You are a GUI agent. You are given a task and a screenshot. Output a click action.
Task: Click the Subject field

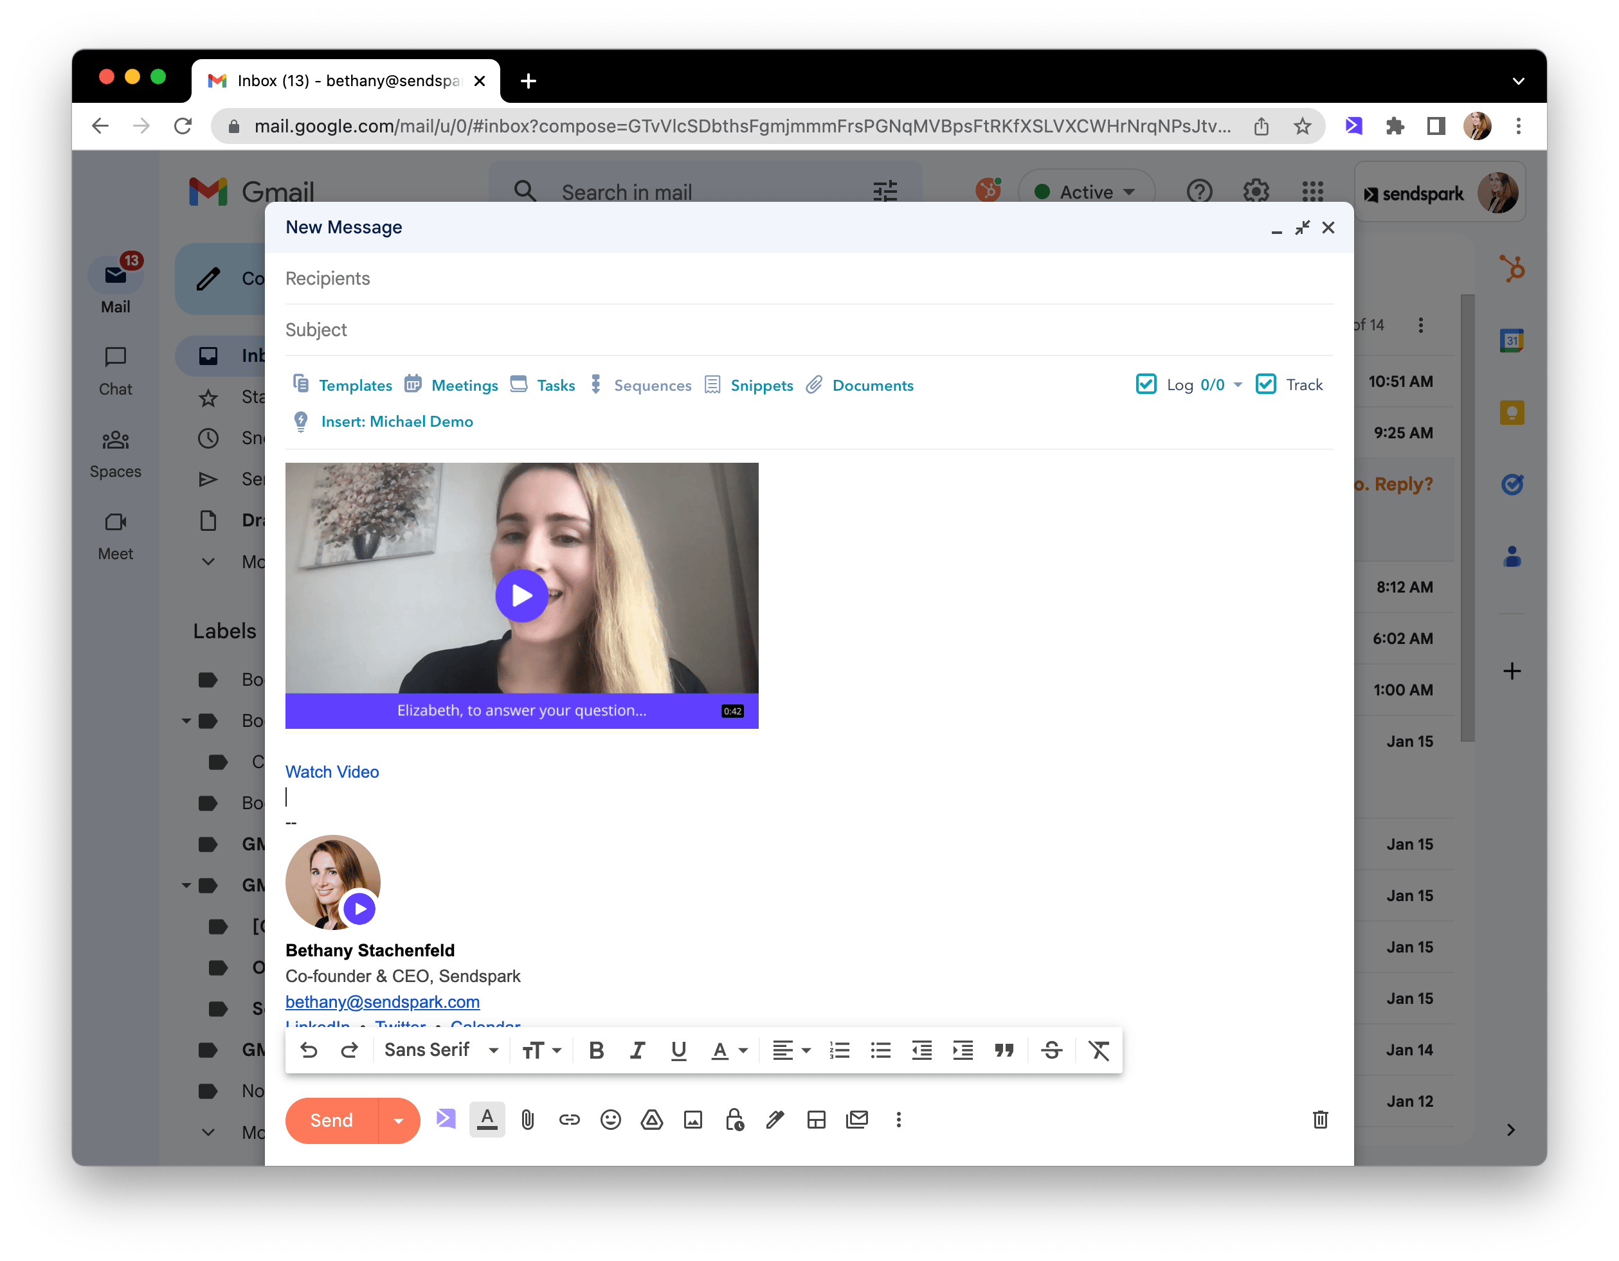click(x=809, y=330)
